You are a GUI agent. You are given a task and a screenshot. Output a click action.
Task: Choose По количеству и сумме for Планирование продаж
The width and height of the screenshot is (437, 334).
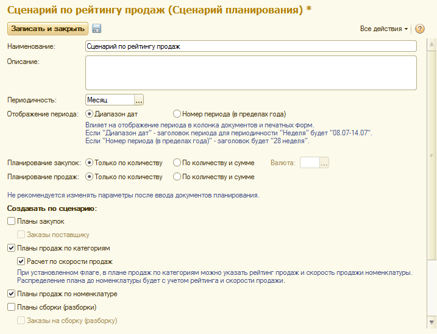click(x=177, y=177)
